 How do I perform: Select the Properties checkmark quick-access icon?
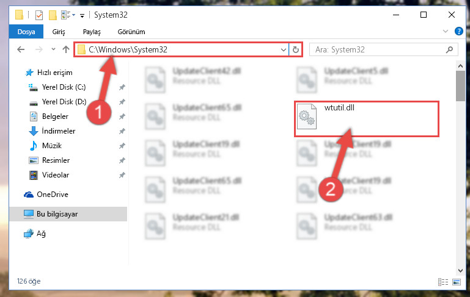39,15
